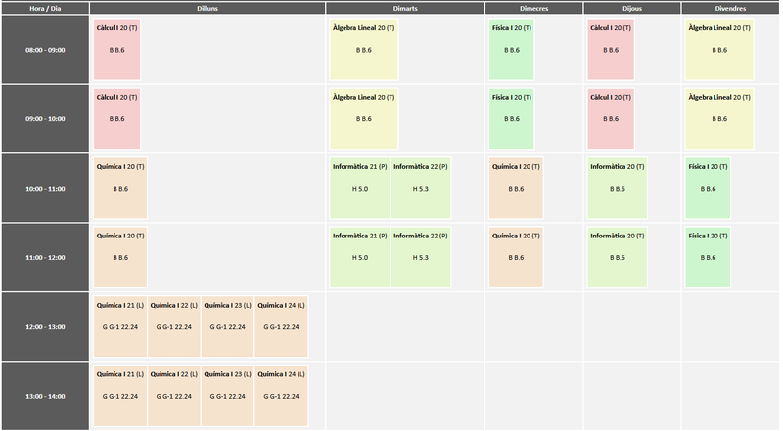Open Càlcul I 20 (T) on Dilluns at 08:00
Viewport: 783px width, 431px height.
tap(117, 49)
